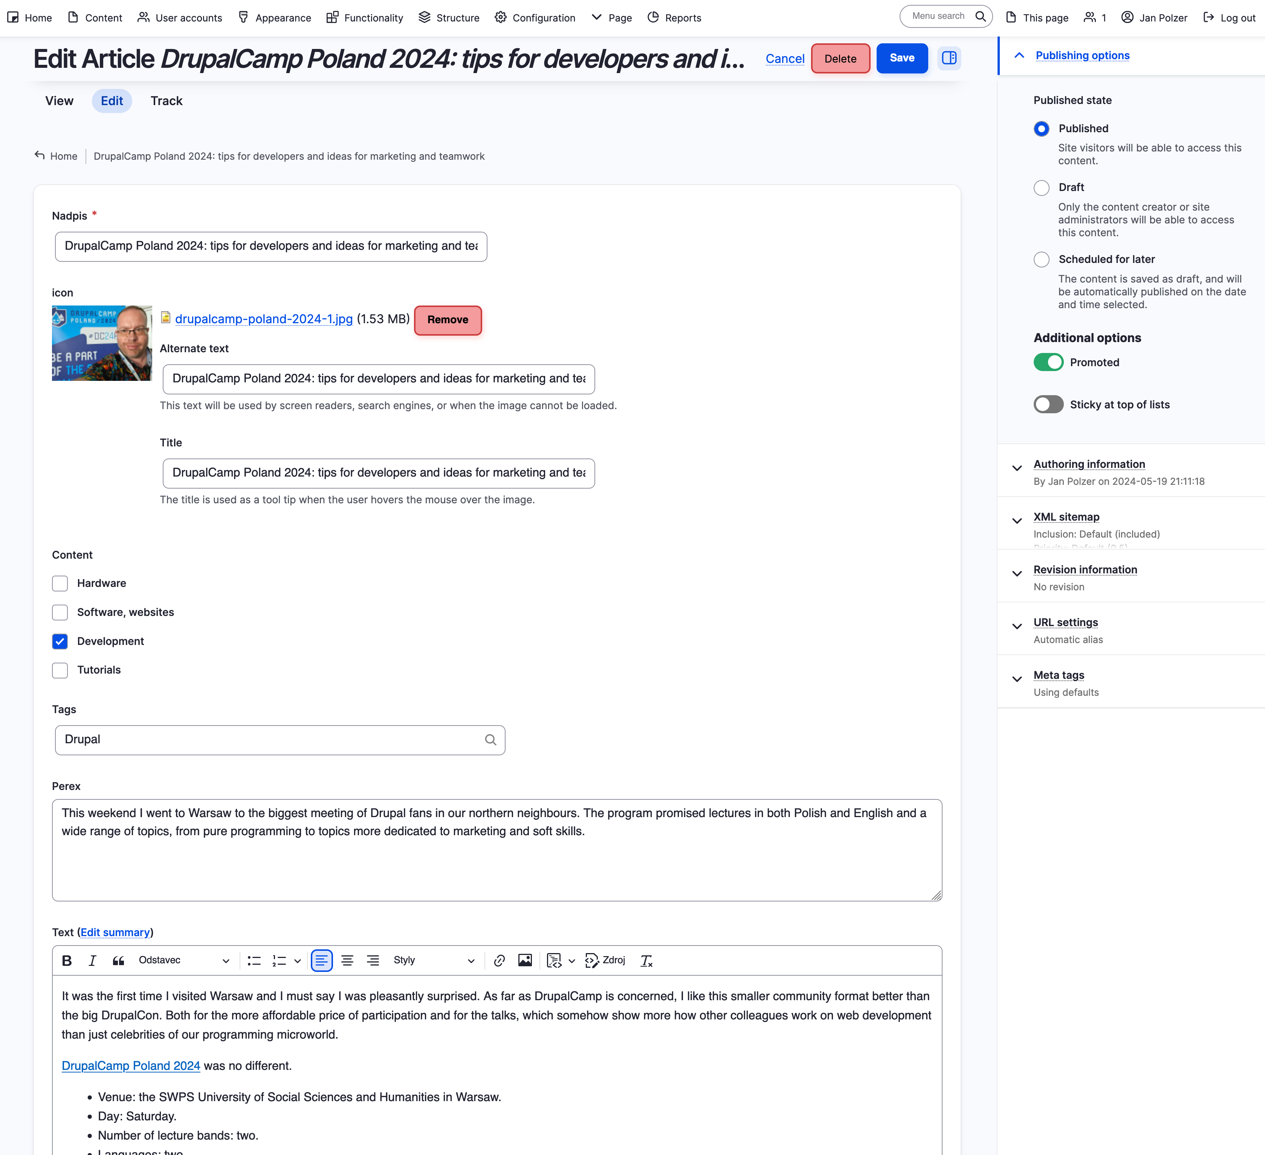Open drupalcamp-poland-2024-1.jpg file link

[x=264, y=319]
